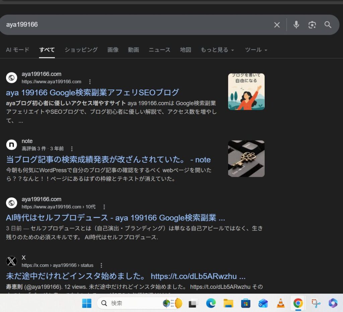Switch to the ニュース tab
The height and width of the screenshot is (312, 343).
(x=159, y=50)
